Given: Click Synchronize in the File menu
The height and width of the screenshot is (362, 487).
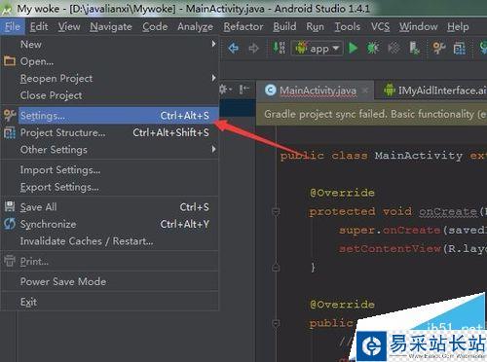Looking at the screenshot, I should tap(110, 224).
